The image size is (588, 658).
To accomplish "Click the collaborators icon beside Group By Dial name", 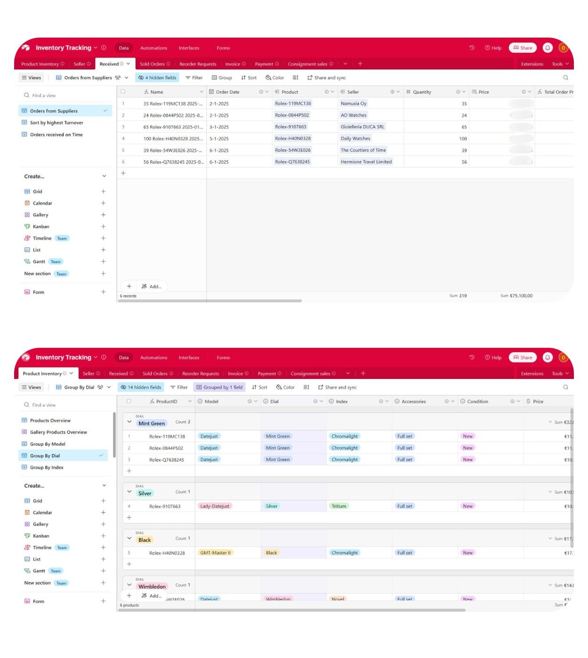I will 100,387.
